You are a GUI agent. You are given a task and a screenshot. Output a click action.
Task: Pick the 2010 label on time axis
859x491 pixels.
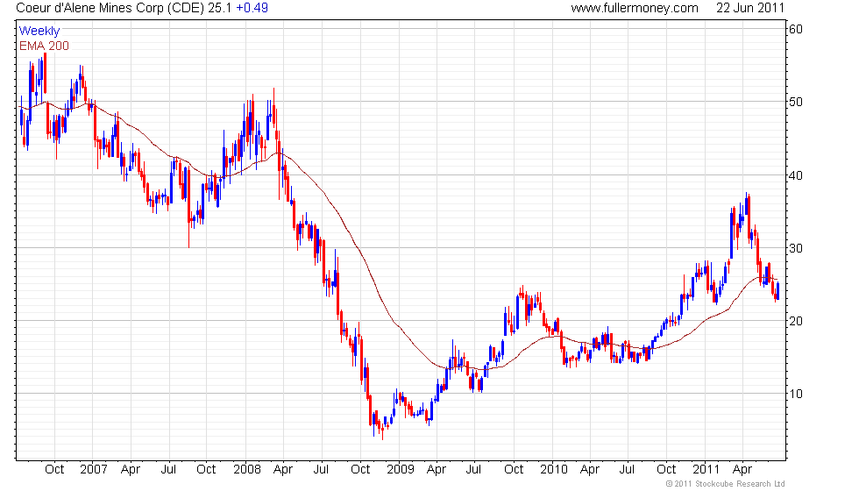[x=553, y=469]
